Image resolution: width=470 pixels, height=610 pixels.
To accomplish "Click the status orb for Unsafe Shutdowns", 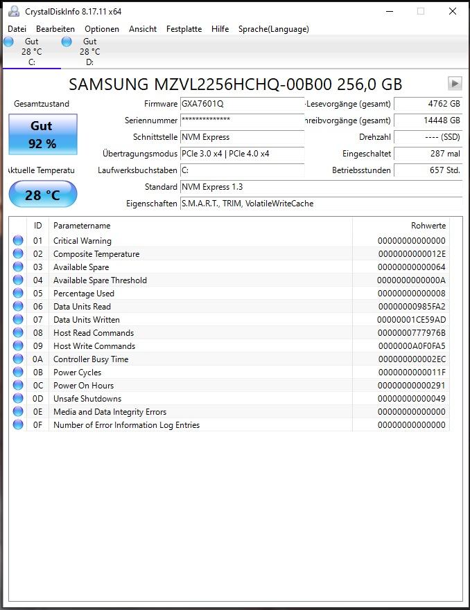I will coord(18,398).
